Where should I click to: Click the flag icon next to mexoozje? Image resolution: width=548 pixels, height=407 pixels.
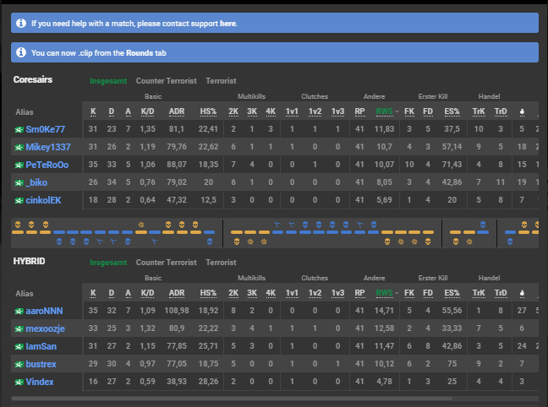(19, 329)
